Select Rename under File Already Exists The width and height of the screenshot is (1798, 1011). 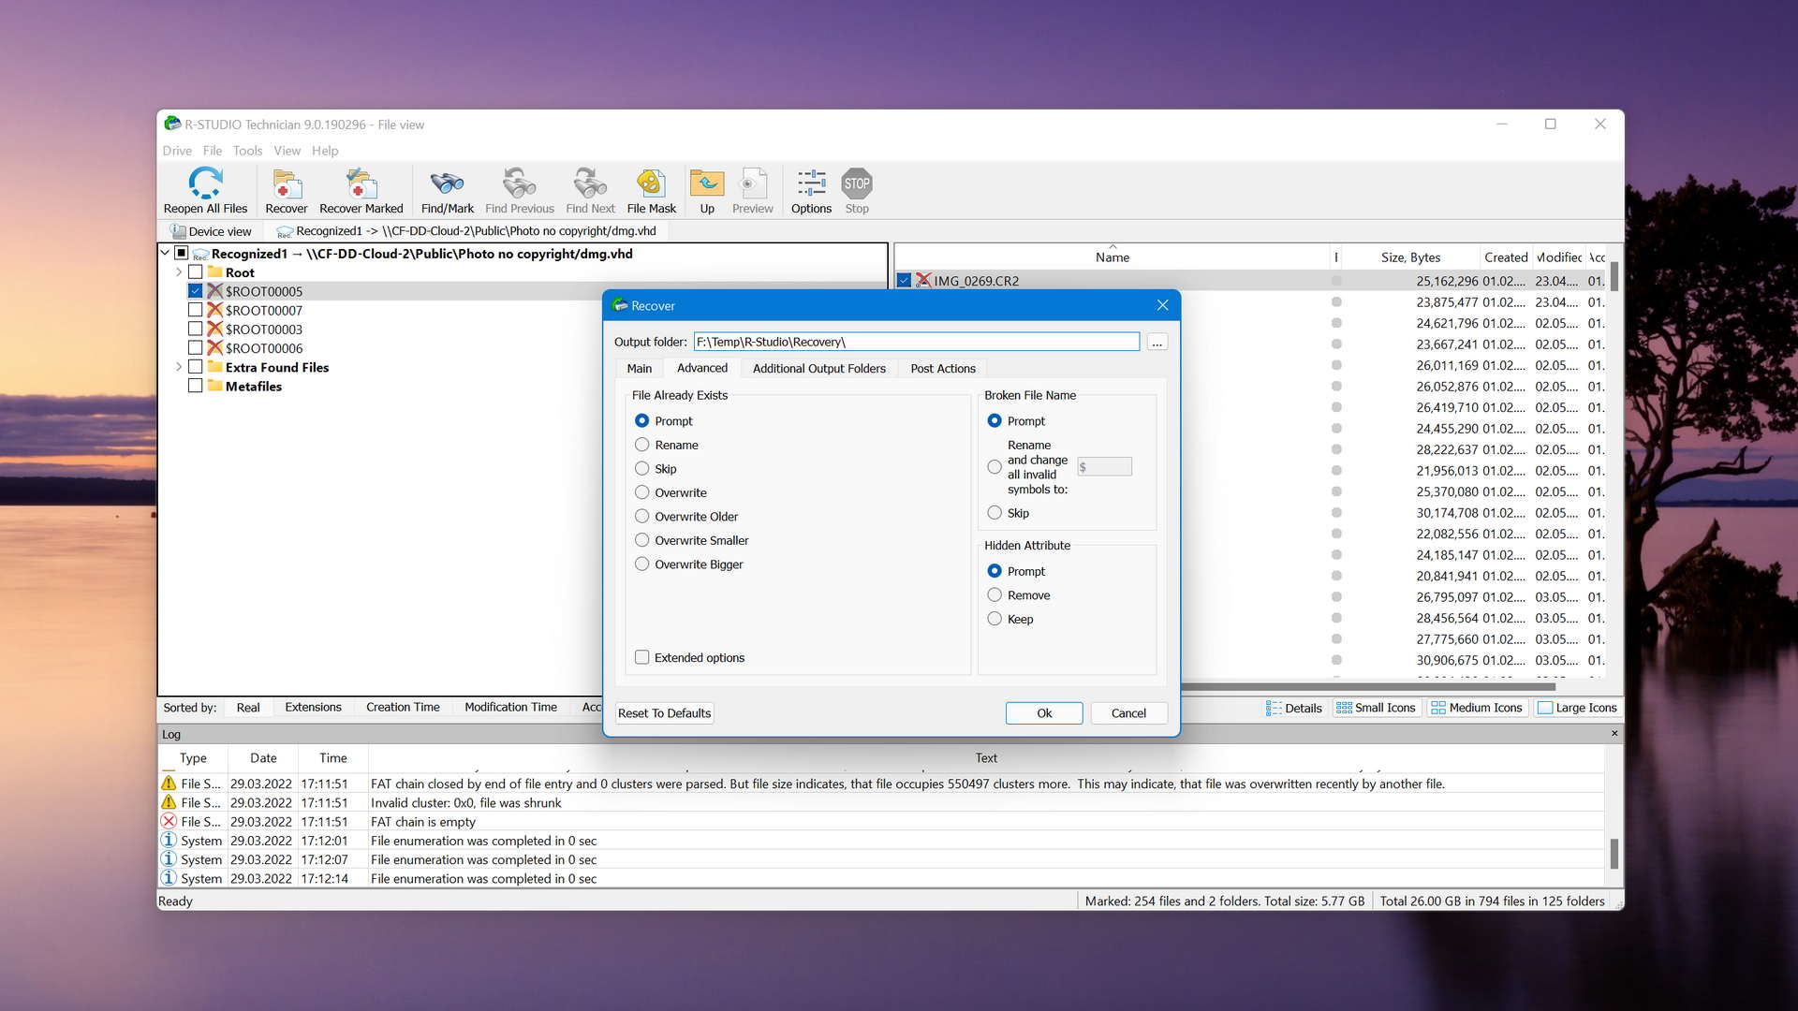tap(641, 445)
